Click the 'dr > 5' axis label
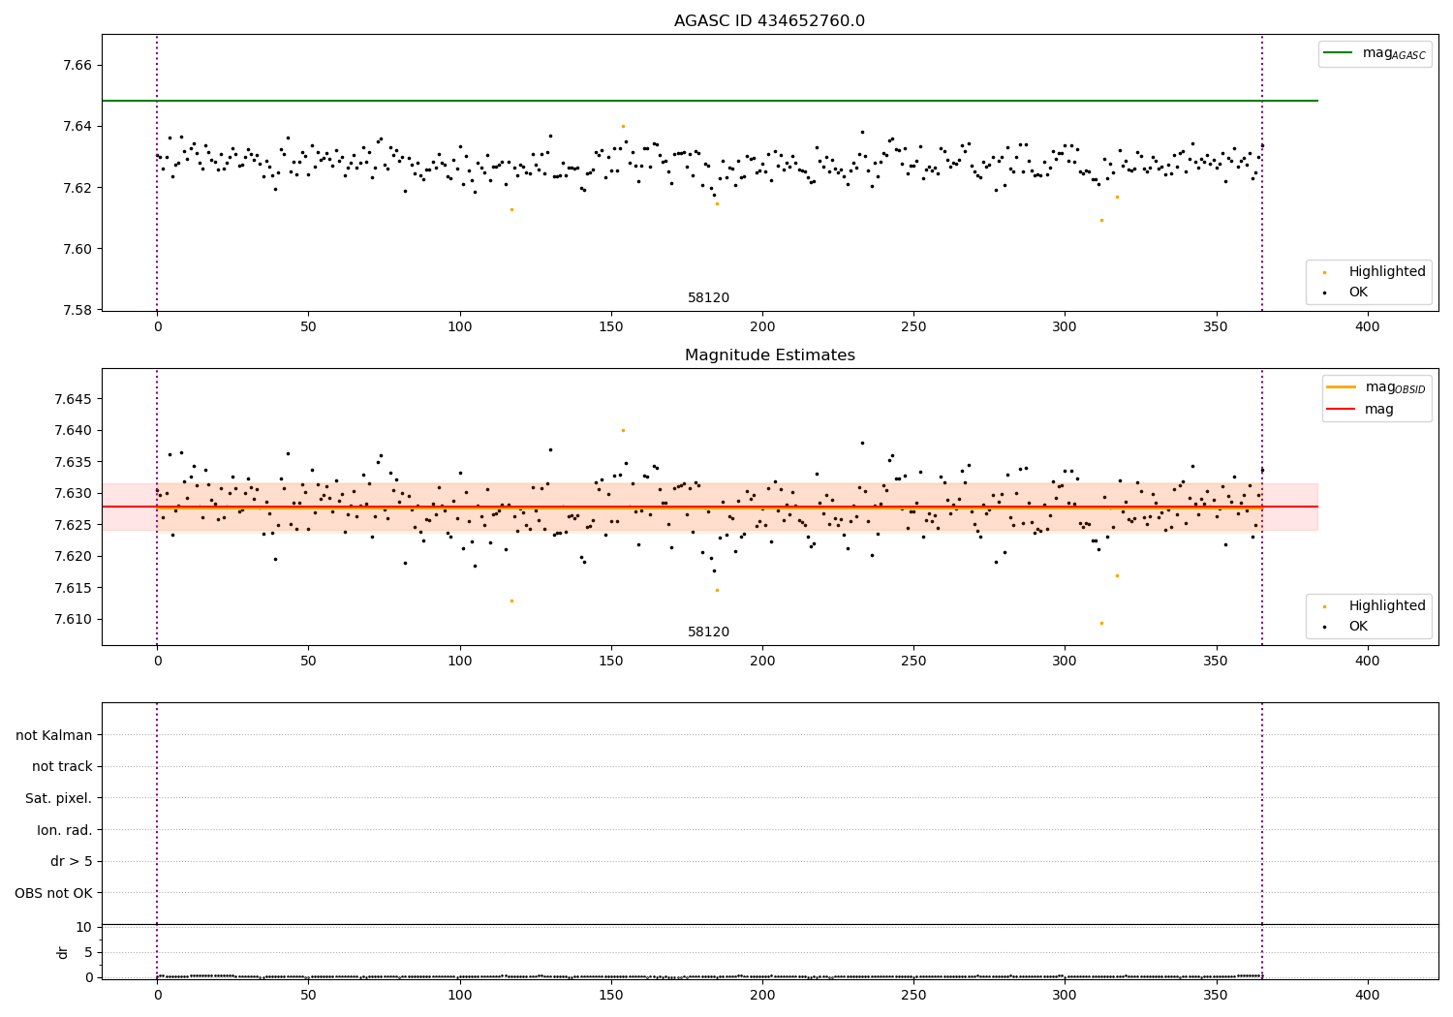The width and height of the screenshot is (1453, 1017). (x=72, y=862)
